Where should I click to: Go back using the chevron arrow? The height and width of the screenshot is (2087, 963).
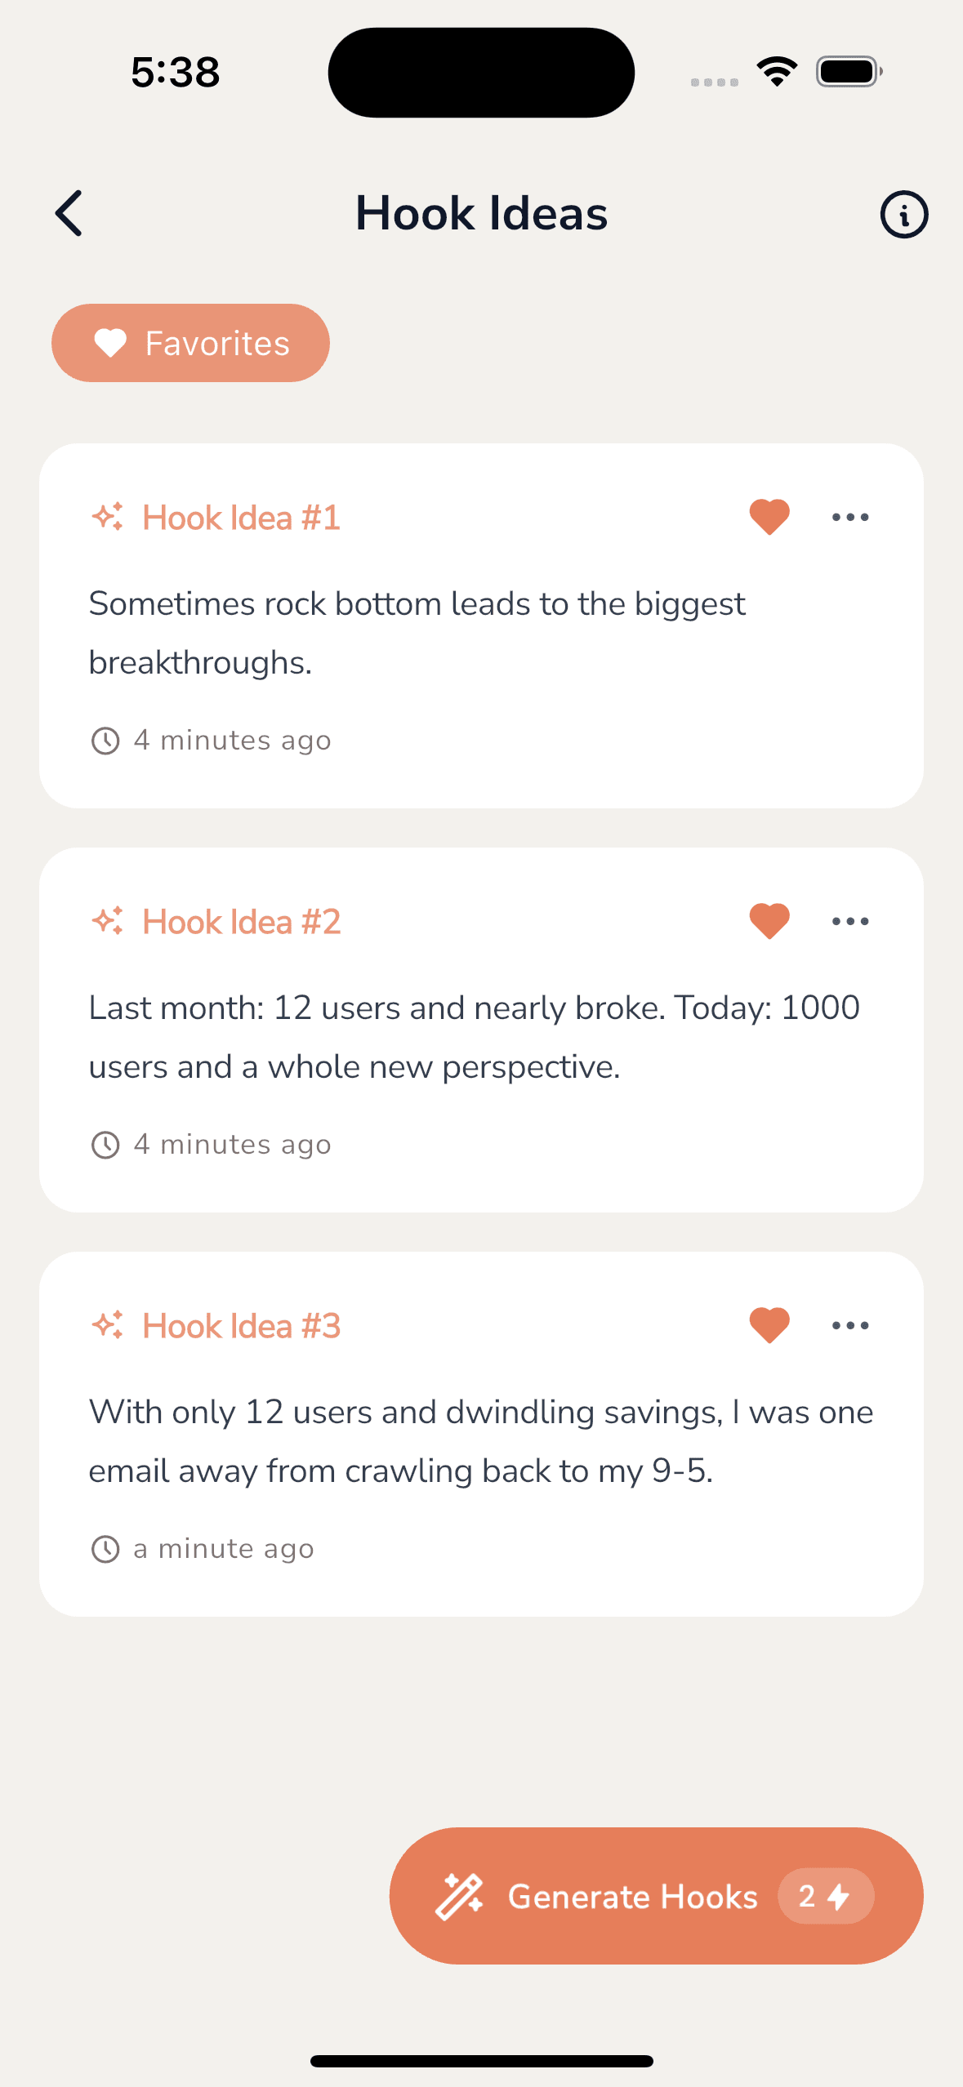point(69,213)
